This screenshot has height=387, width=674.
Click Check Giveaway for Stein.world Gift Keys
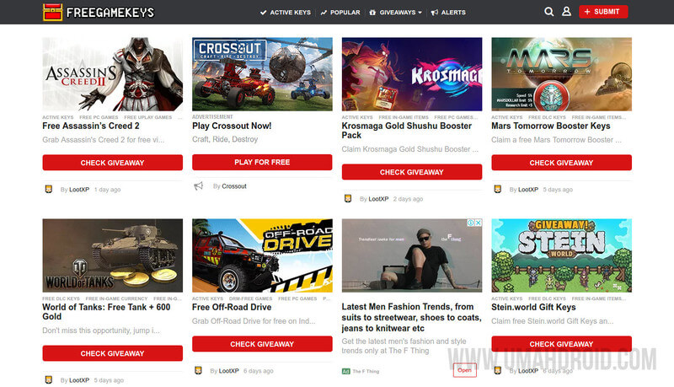point(561,344)
